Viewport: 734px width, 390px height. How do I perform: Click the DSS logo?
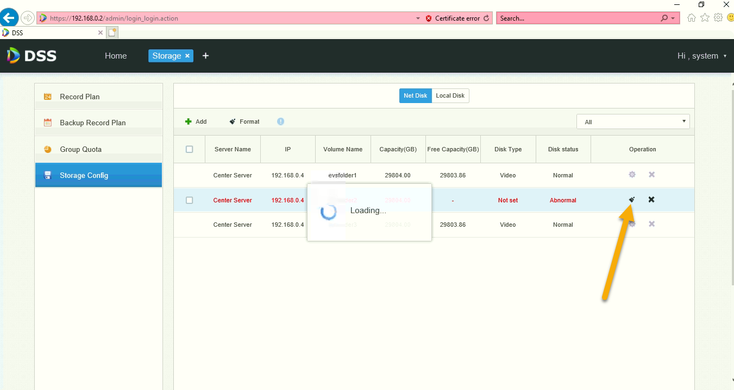(32, 55)
